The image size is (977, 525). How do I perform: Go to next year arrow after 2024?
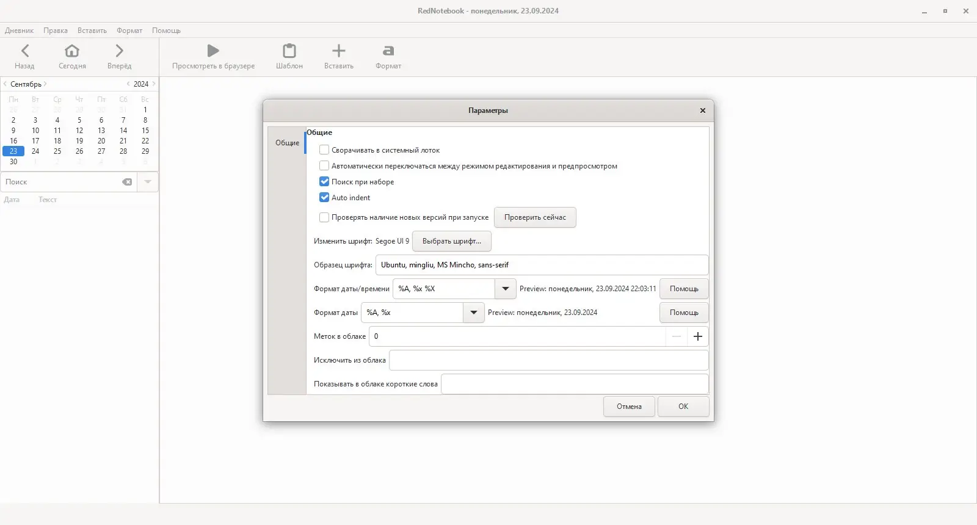click(x=154, y=84)
